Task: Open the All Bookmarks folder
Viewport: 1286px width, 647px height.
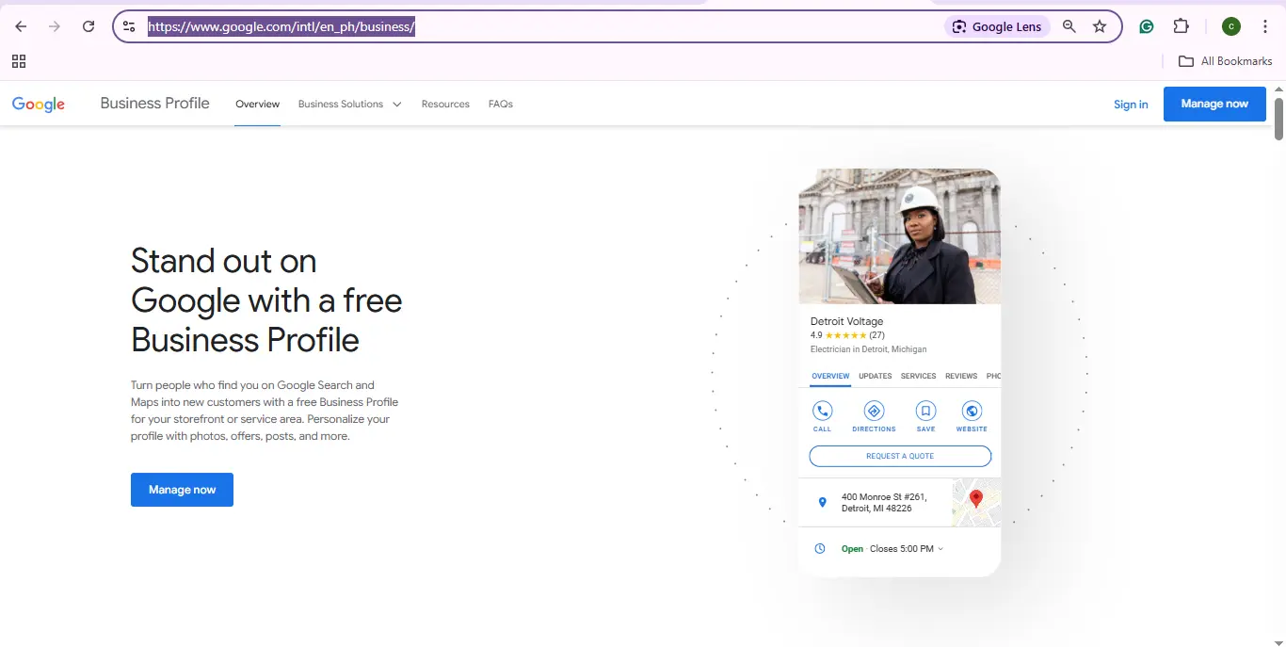Action: (1226, 61)
